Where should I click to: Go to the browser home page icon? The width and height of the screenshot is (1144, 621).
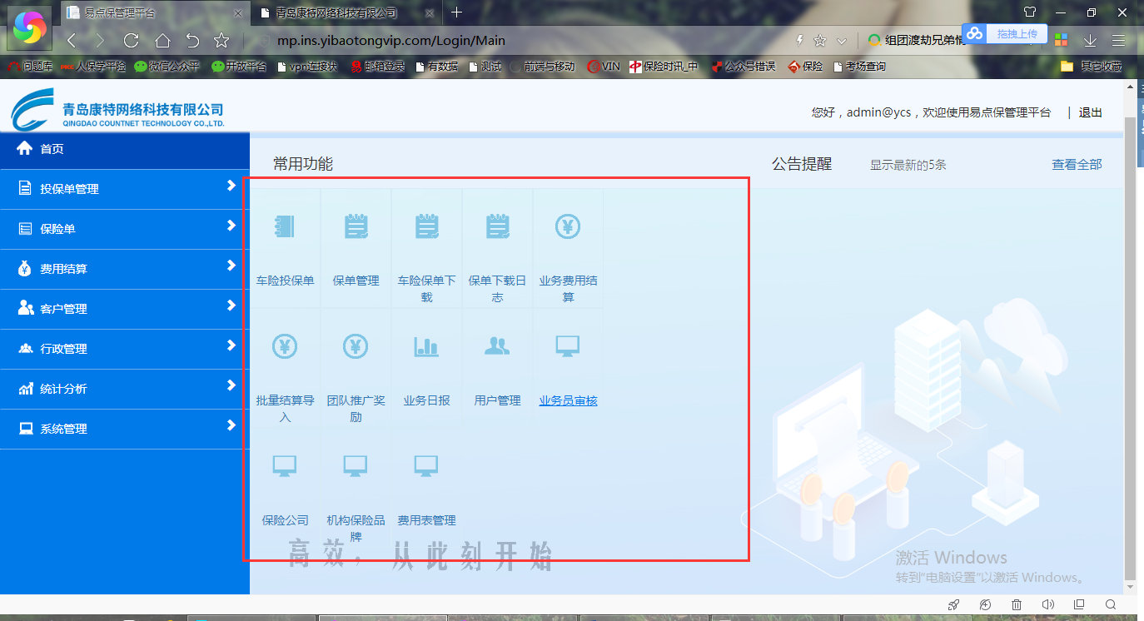pos(162,40)
